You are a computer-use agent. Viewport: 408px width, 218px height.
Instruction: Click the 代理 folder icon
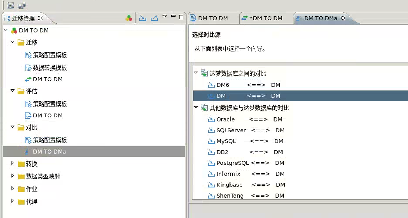pyautogui.click(x=21, y=202)
